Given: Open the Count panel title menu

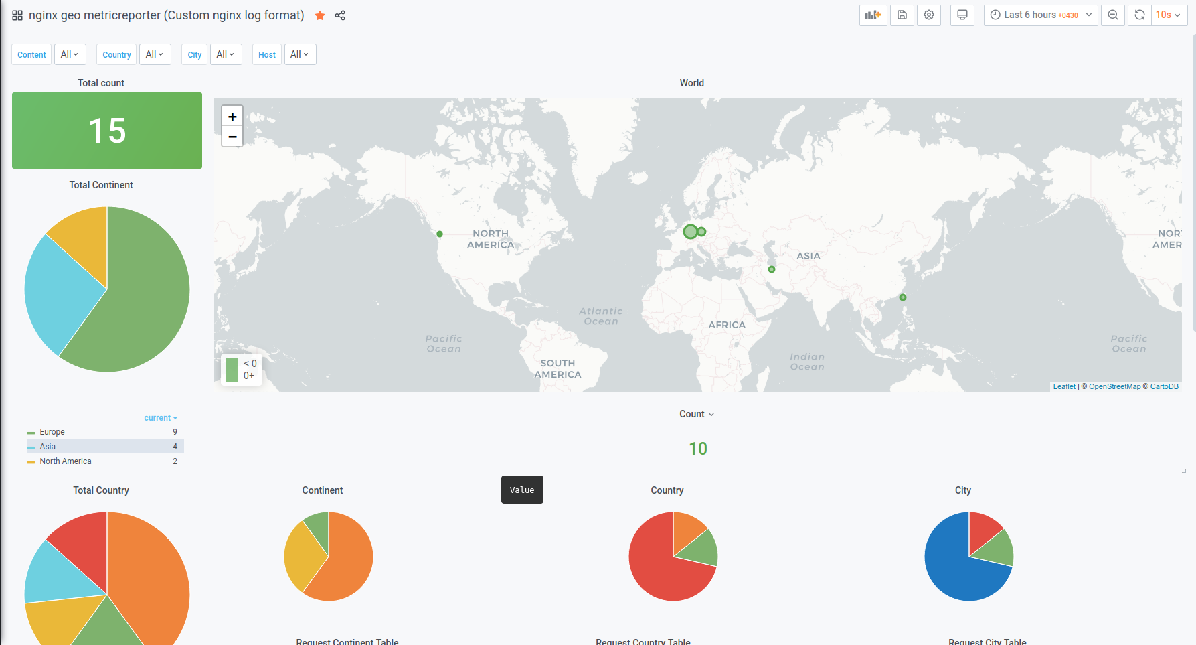Looking at the screenshot, I should (x=697, y=414).
